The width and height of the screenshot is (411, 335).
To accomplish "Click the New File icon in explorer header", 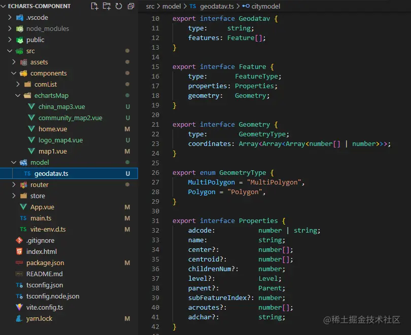I will pyautogui.click(x=94, y=6).
